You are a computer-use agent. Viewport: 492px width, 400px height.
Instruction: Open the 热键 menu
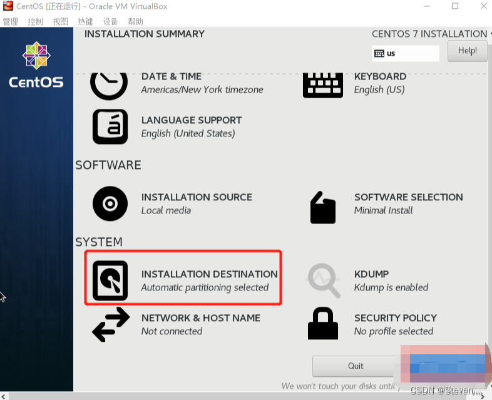point(85,21)
